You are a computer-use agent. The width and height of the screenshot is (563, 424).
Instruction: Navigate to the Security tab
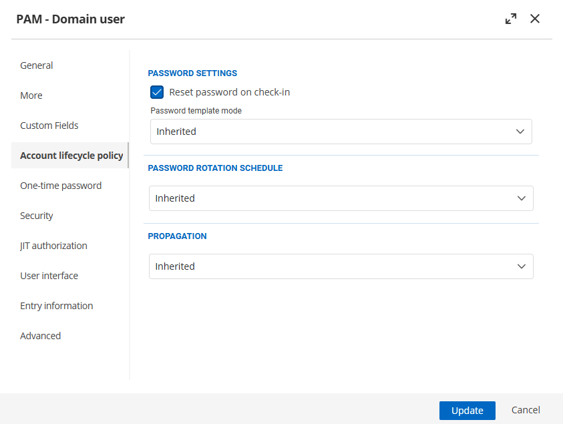click(x=37, y=216)
